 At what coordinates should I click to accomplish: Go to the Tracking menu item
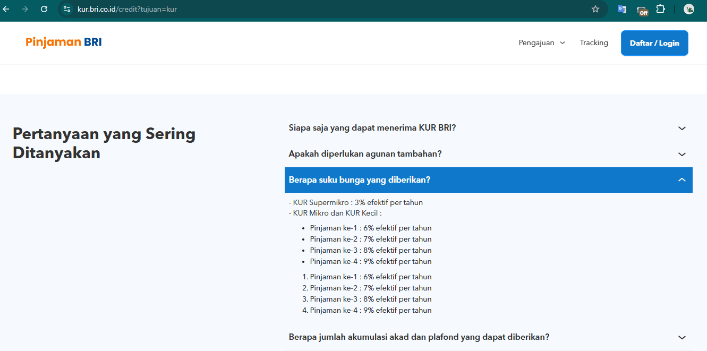[594, 42]
